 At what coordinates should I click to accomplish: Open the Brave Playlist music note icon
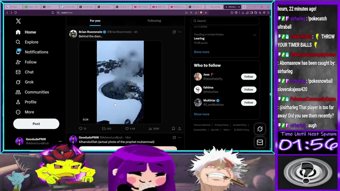pos(247,12)
